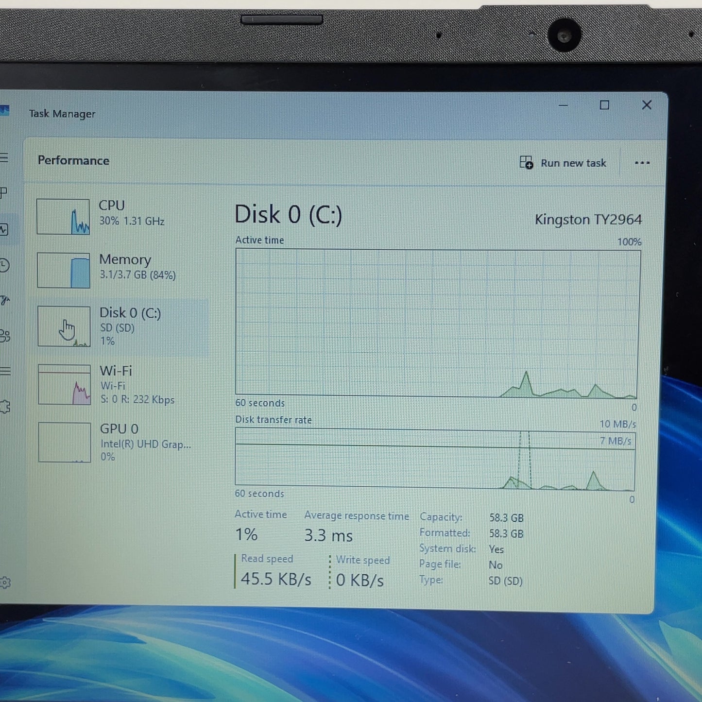Open the Startup apps icon
The width and height of the screenshot is (702, 702).
click(4, 300)
